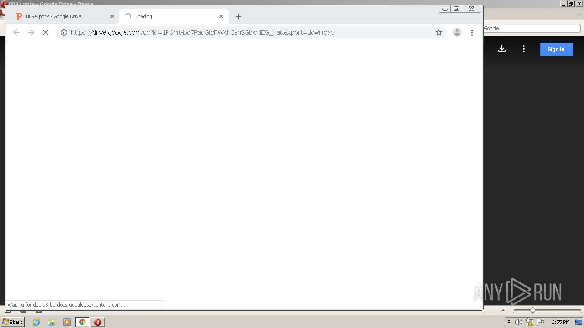Expand the arrow beside Opera's zoom slider
Screen dimensions: 584x328
click(503, 310)
